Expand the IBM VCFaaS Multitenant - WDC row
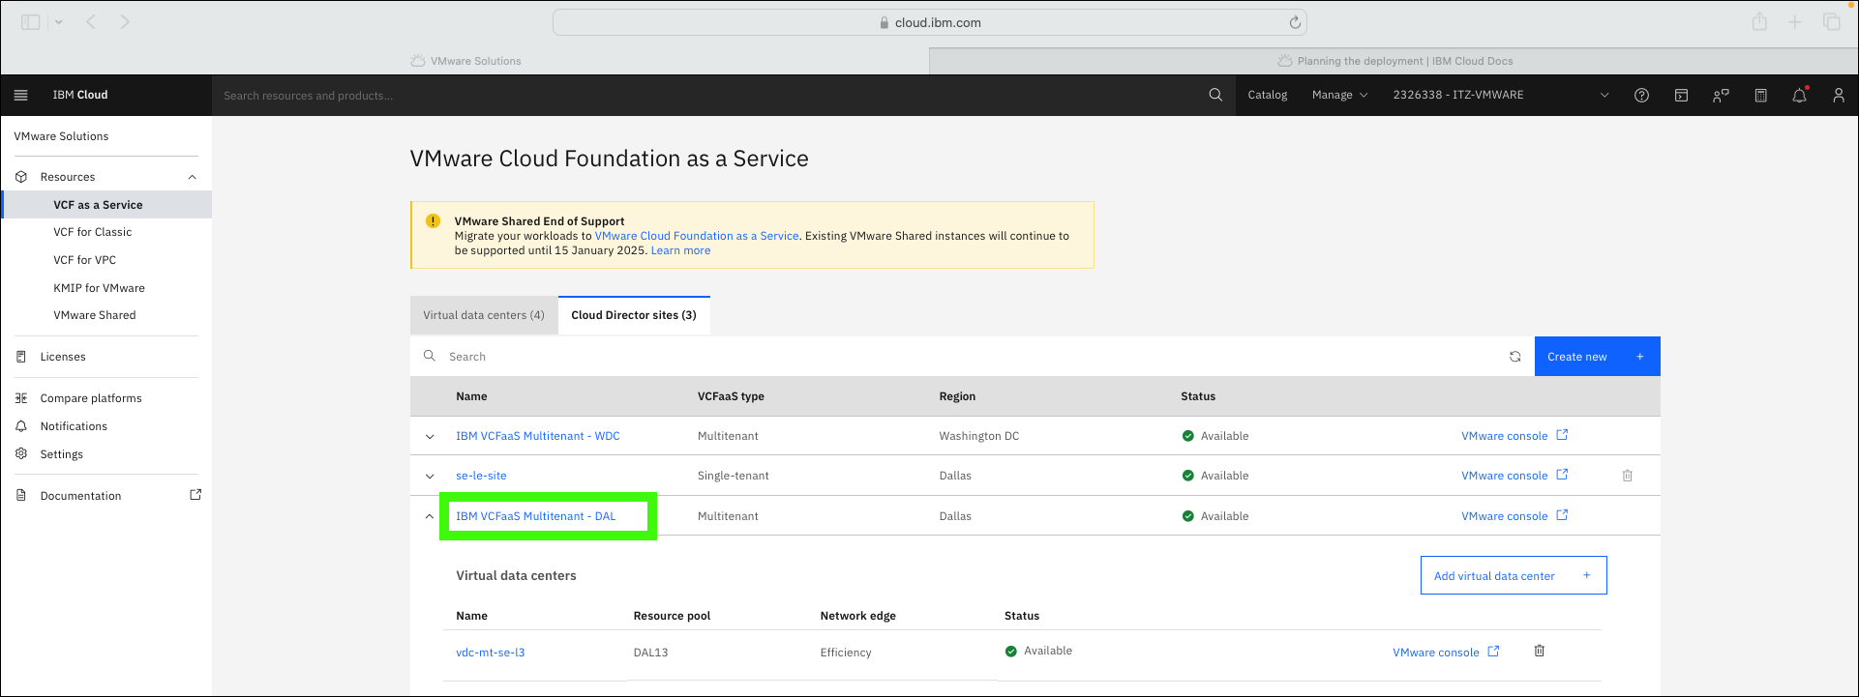The width and height of the screenshot is (1859, 697). point(430,436)
